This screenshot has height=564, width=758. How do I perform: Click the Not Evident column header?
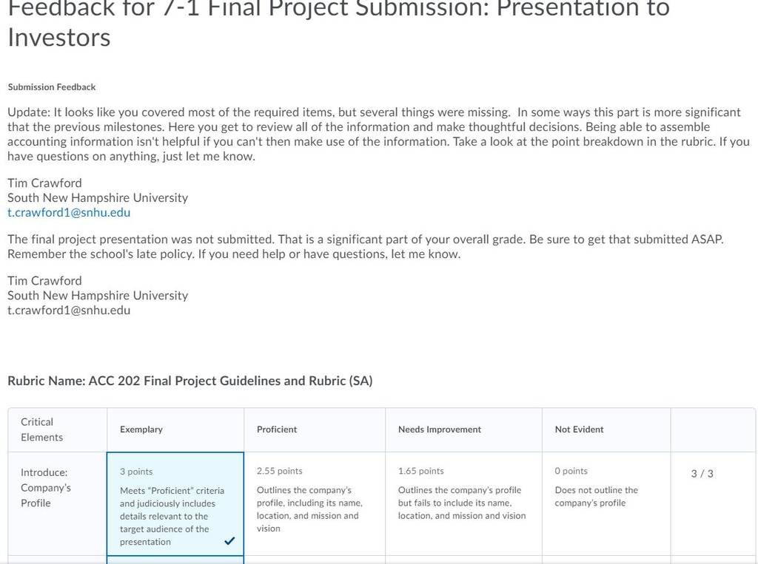pyautogui.click(x=579, y=429)
